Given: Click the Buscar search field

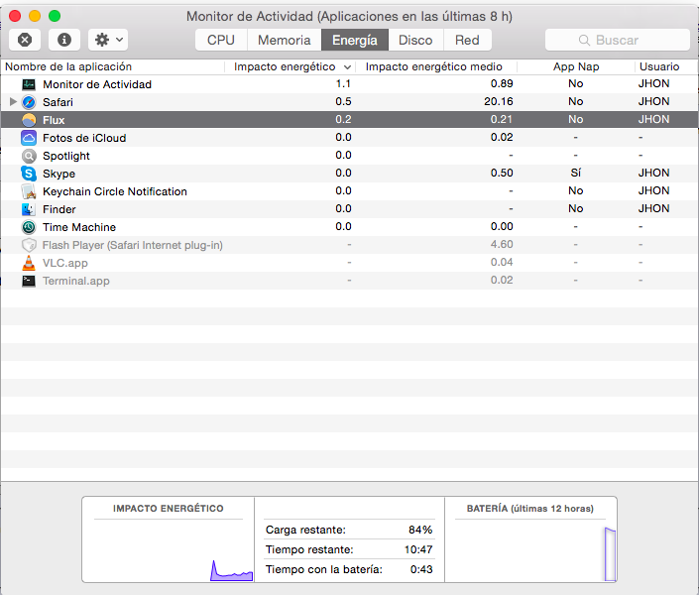Looking at the screenshot, I should tap(617, 40).
